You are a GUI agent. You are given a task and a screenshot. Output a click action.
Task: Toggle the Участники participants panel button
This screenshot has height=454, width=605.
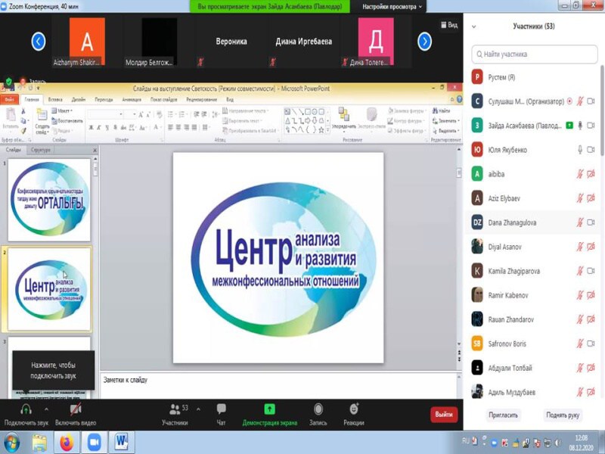[175, 414]
